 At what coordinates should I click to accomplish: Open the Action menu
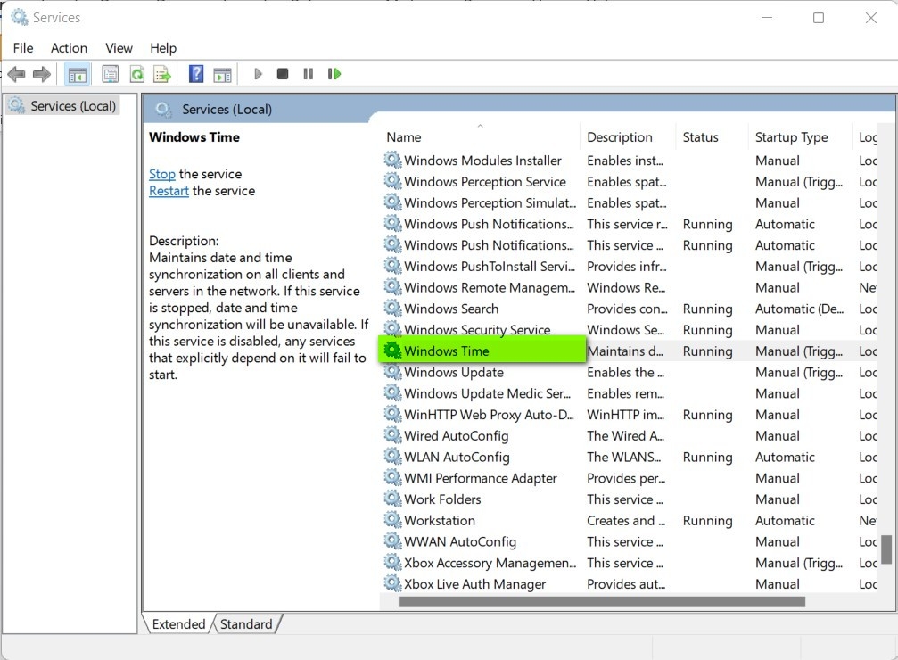point(69,47)
